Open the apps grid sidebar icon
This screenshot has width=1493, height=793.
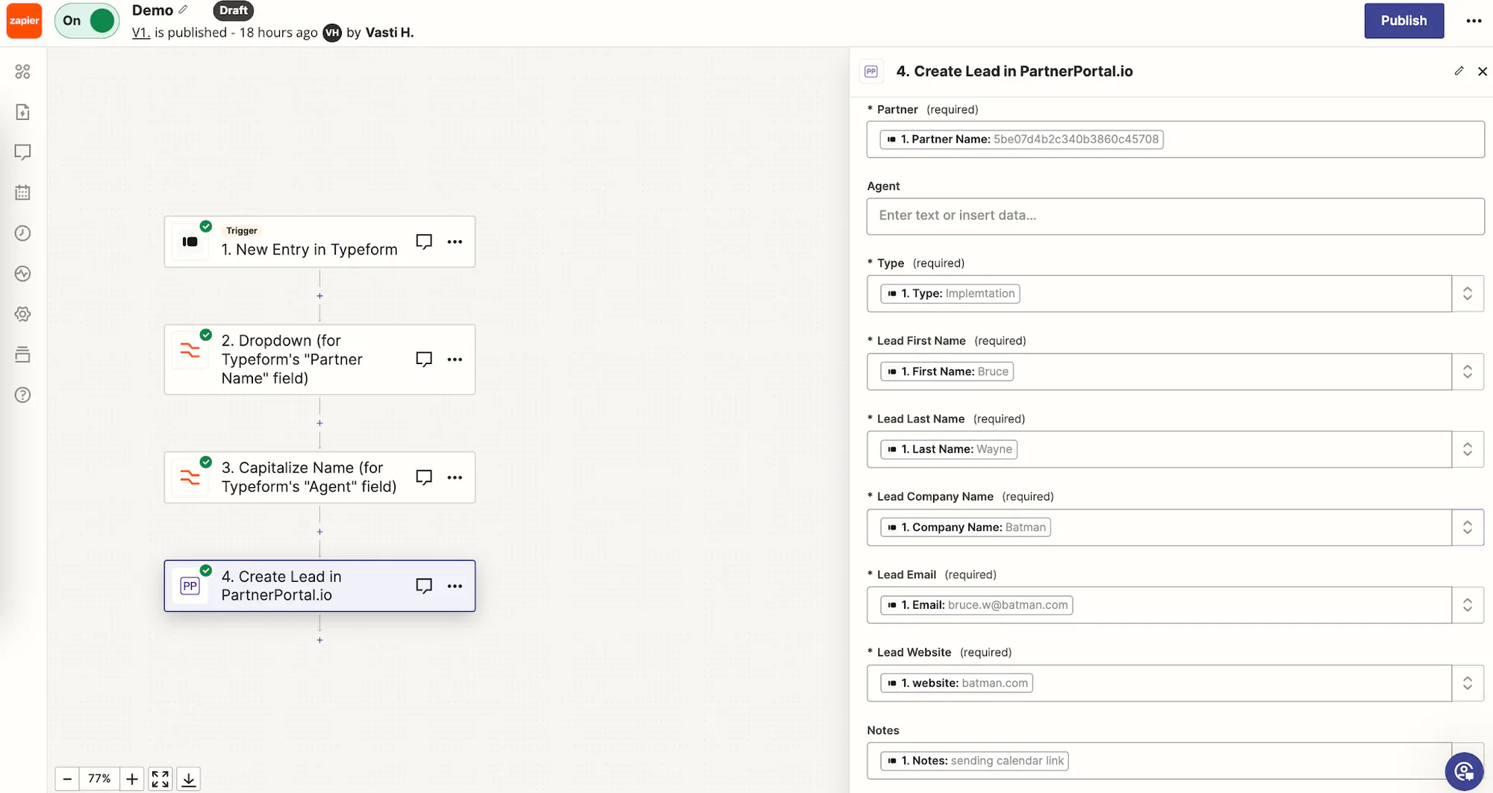click(x=23, y=72)
